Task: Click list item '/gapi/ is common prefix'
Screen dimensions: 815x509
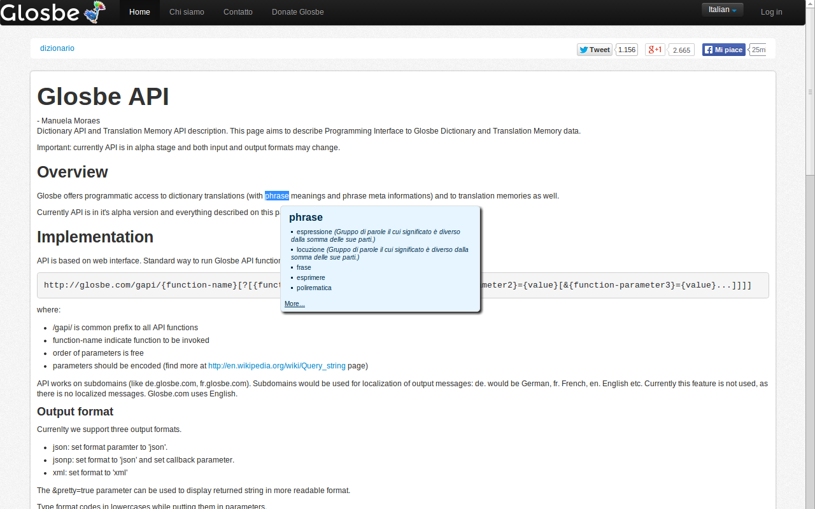Action: [x=125, y=328]
